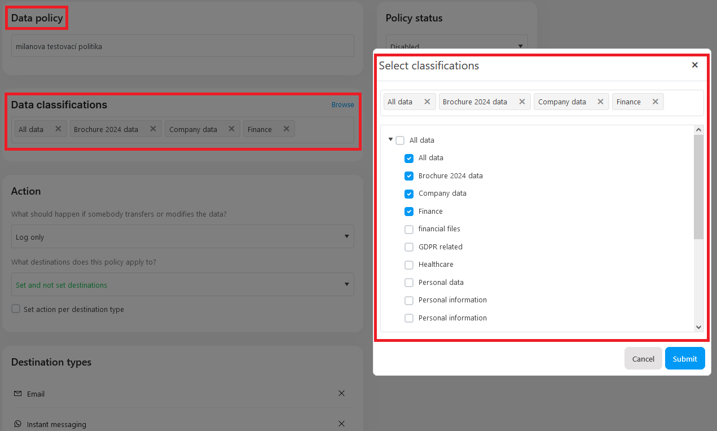The image size is (717, 431).
Task: Remove the Instant messaging destination type
Action: (341, 424)
